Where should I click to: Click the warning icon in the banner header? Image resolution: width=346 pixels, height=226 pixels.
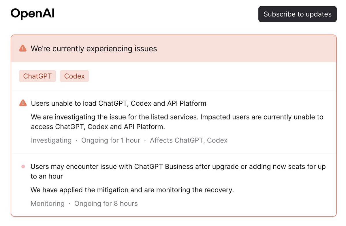click(x=23, y=48)
